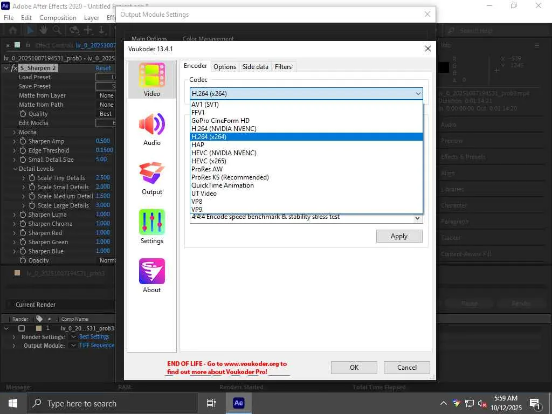Switch to the Filters tab
Image resolution: width=552 pixels, height=414 pixels.
[x=284, y=67]
